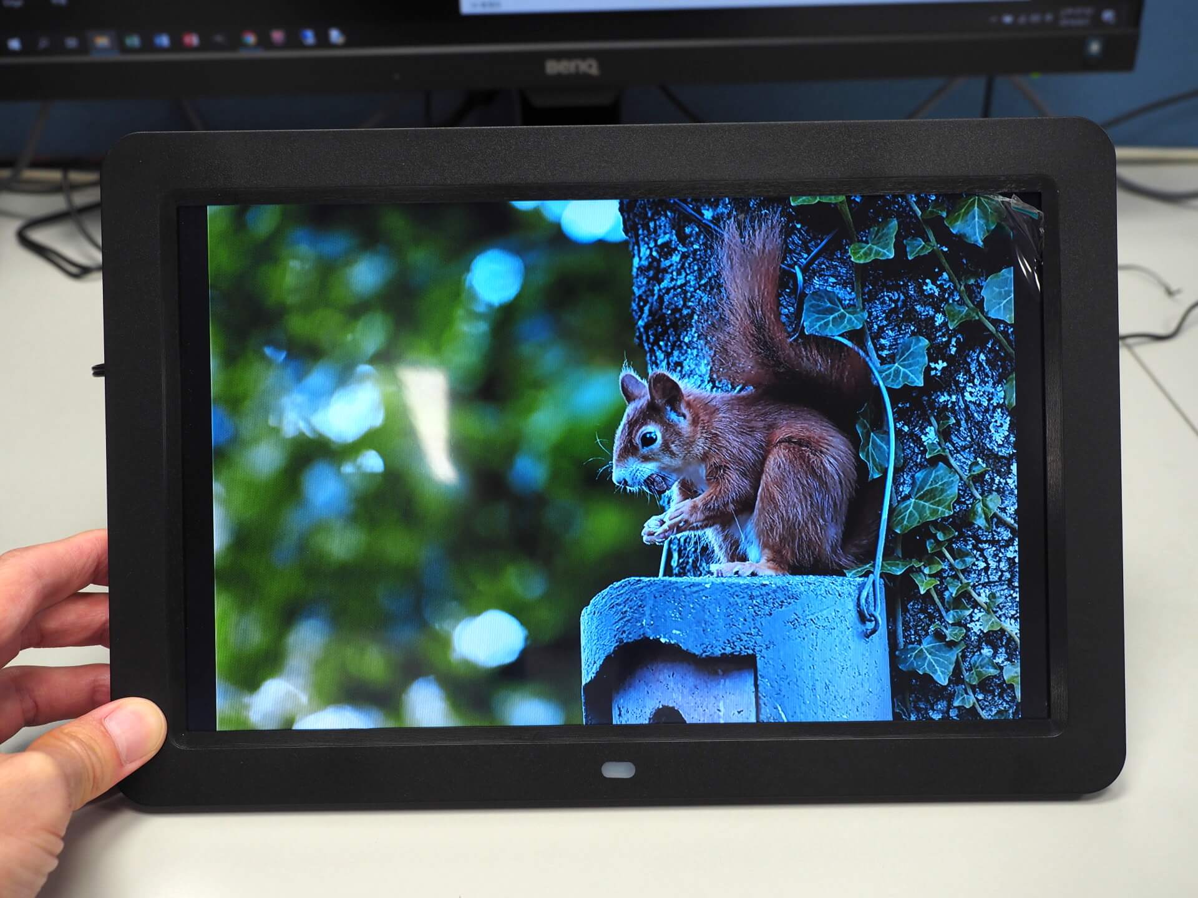Screen dimensions: 1198x898
Task: Open the notification center icon
Action: pos(1109,17)
